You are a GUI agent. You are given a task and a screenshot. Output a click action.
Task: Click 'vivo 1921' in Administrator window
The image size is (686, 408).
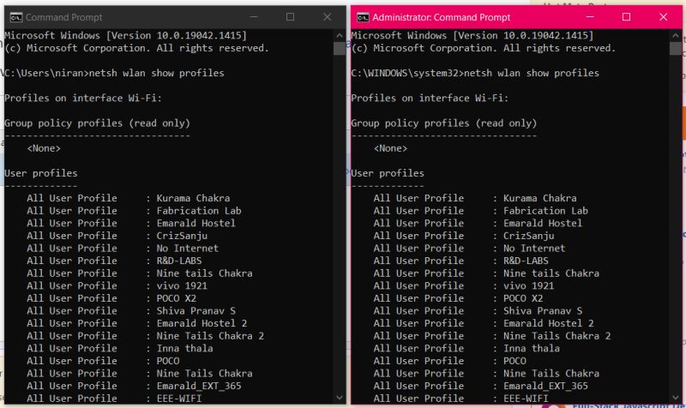(x=528, y=285)
